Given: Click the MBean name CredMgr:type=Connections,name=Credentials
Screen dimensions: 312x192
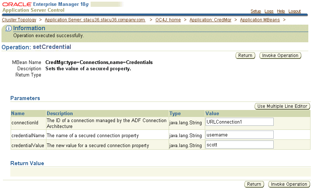Looking at the screenshot, I should click(x=99, y=63).
